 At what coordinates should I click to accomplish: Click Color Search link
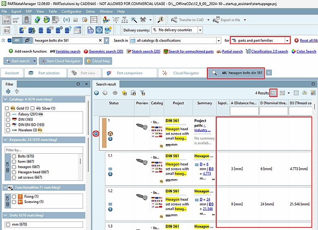306,52
